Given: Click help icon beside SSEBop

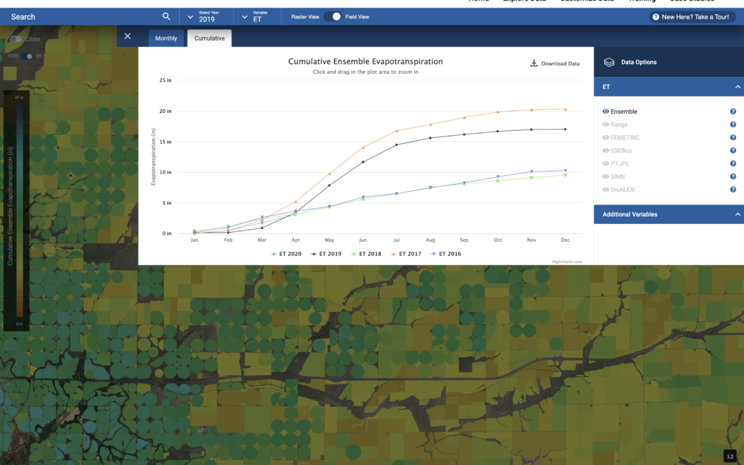Looking at the screenshot, I should pyautogui.click(x=733, y=151).
